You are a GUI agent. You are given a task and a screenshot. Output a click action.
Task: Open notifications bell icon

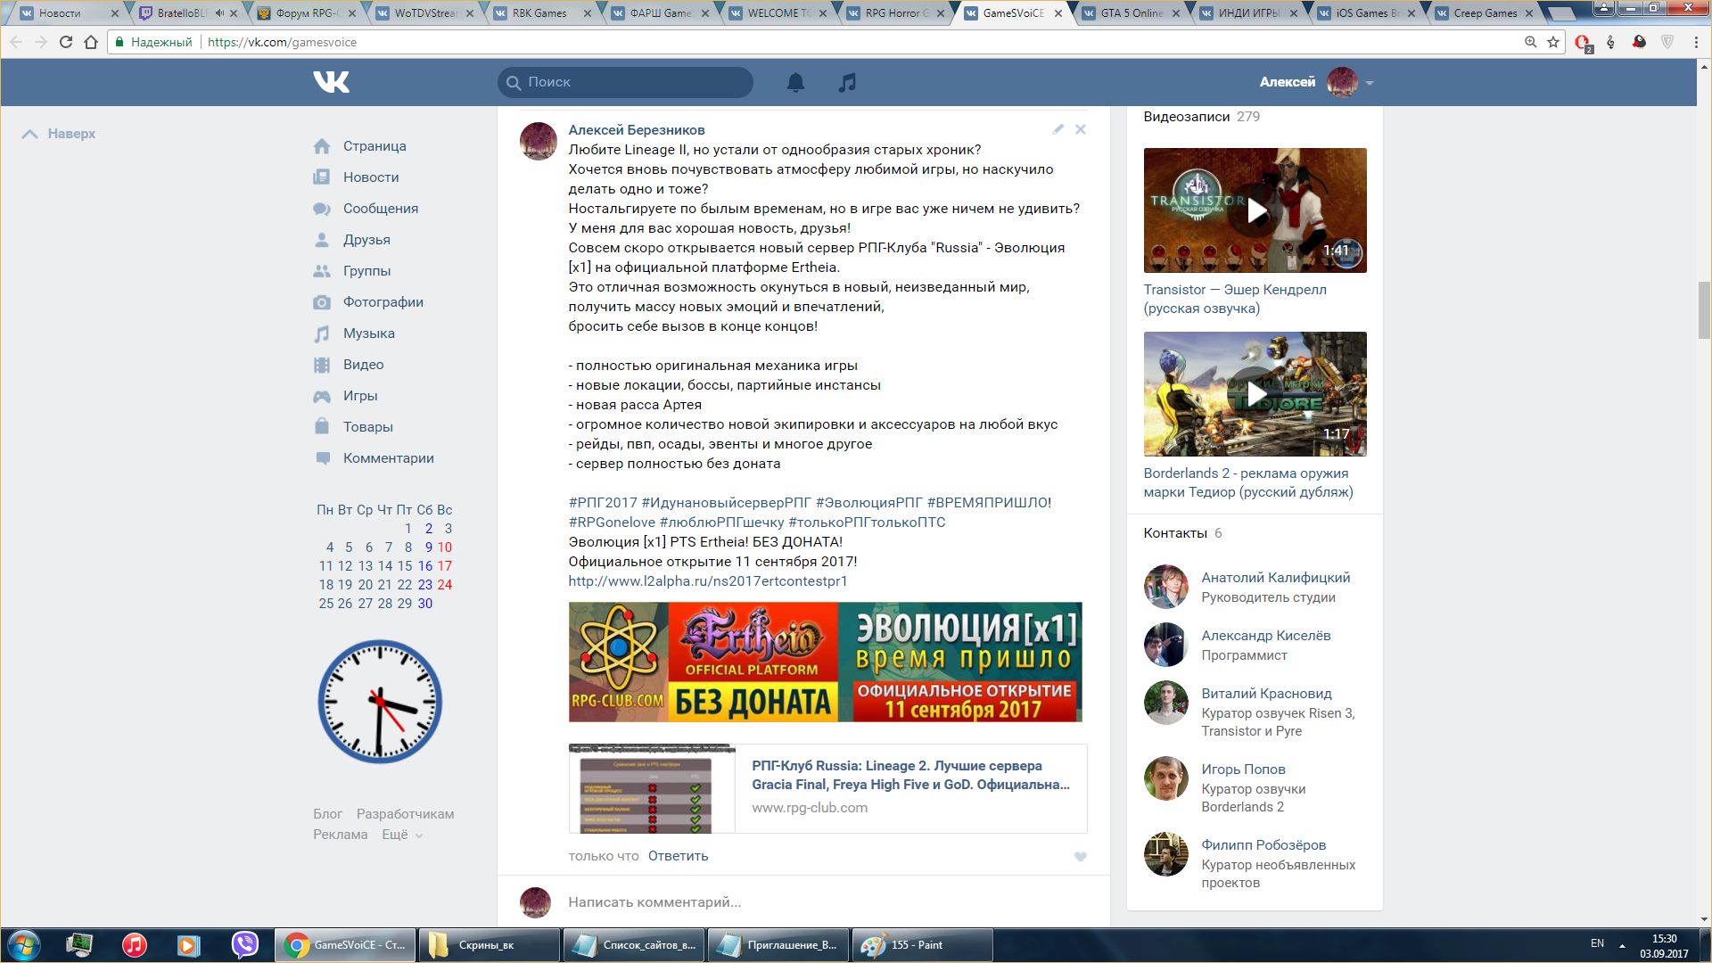click(795, 82)
